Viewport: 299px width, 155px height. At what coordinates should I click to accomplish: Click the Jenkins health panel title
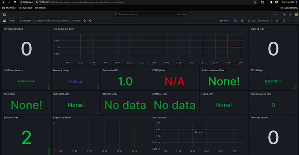110,70
